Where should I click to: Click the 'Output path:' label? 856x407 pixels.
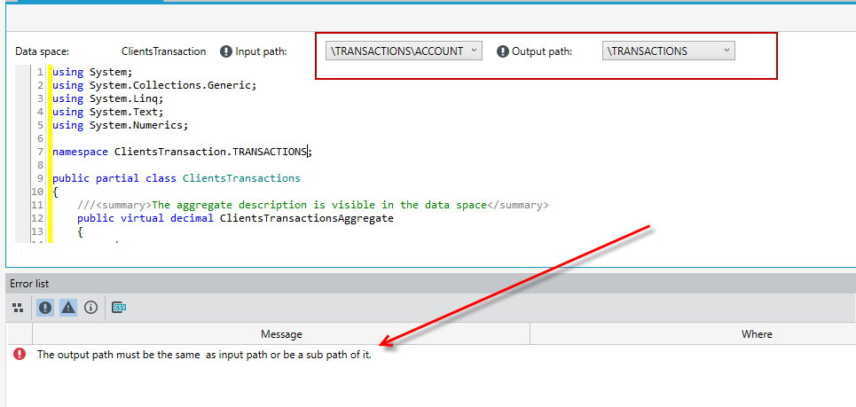pyautogui.click(x=542, y=51)
